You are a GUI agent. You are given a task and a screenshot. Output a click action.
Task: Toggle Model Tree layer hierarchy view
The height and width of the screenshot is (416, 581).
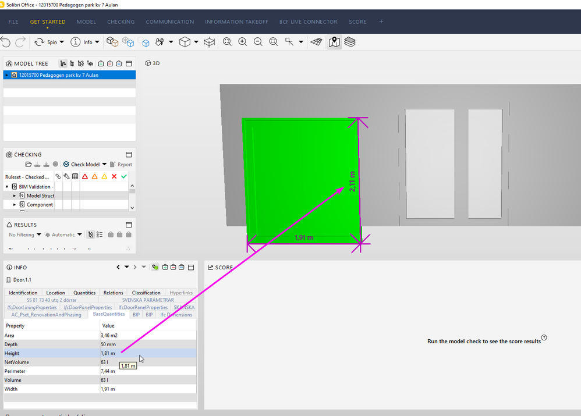[81, 64]
